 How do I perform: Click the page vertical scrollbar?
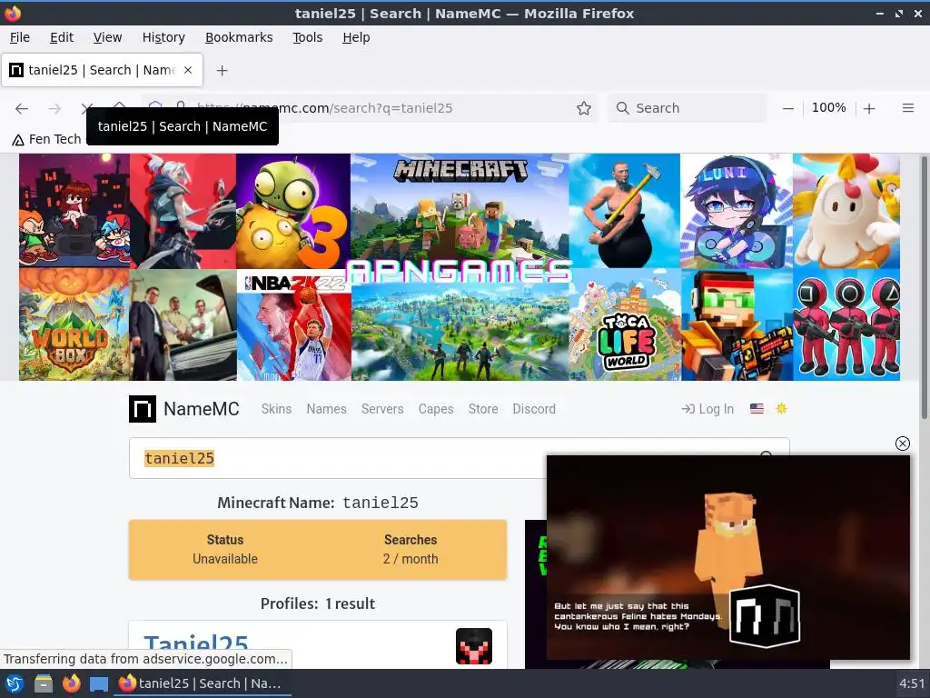tap(924, 287)
